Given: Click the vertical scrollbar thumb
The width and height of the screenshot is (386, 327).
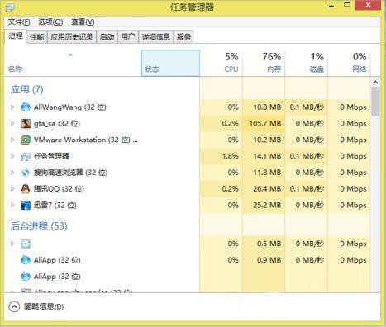Looking at the screenshot, I should [375, 102].
